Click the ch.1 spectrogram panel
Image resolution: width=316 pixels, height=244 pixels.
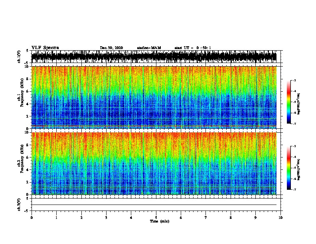click(156, 97)
